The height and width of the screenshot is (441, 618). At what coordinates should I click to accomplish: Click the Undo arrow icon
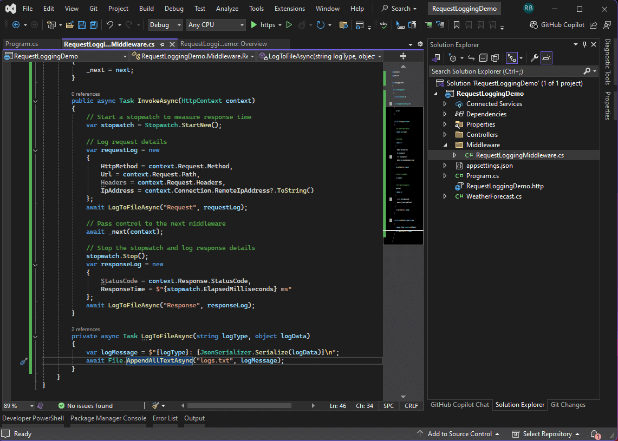click(x=110, y=25)
